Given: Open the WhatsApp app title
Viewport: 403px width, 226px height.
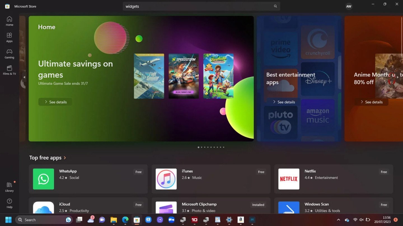Looking at the screenshot, I should pyautogui.click(x=68, y=171).
